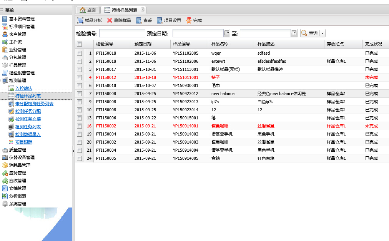Sort by the 完成状况 column header
Screen dimensions: 389x241
click(374, 44)
